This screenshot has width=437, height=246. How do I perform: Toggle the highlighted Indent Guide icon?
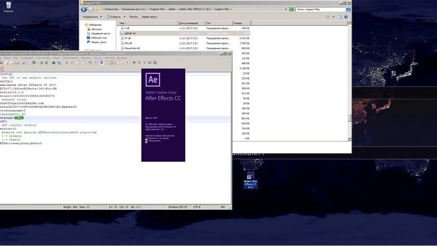[x=101, y=63]
